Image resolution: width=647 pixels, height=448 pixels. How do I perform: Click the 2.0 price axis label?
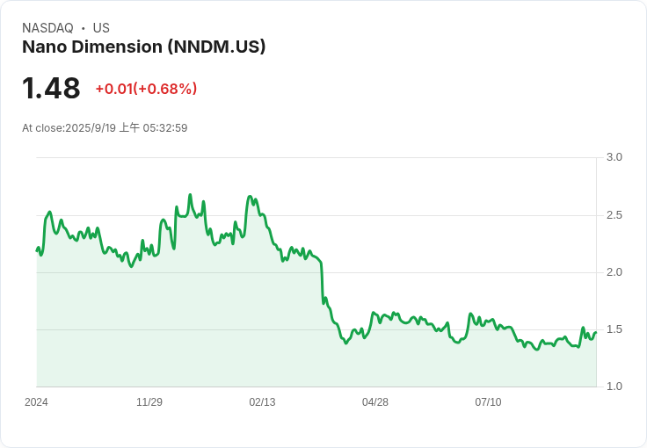614,272
